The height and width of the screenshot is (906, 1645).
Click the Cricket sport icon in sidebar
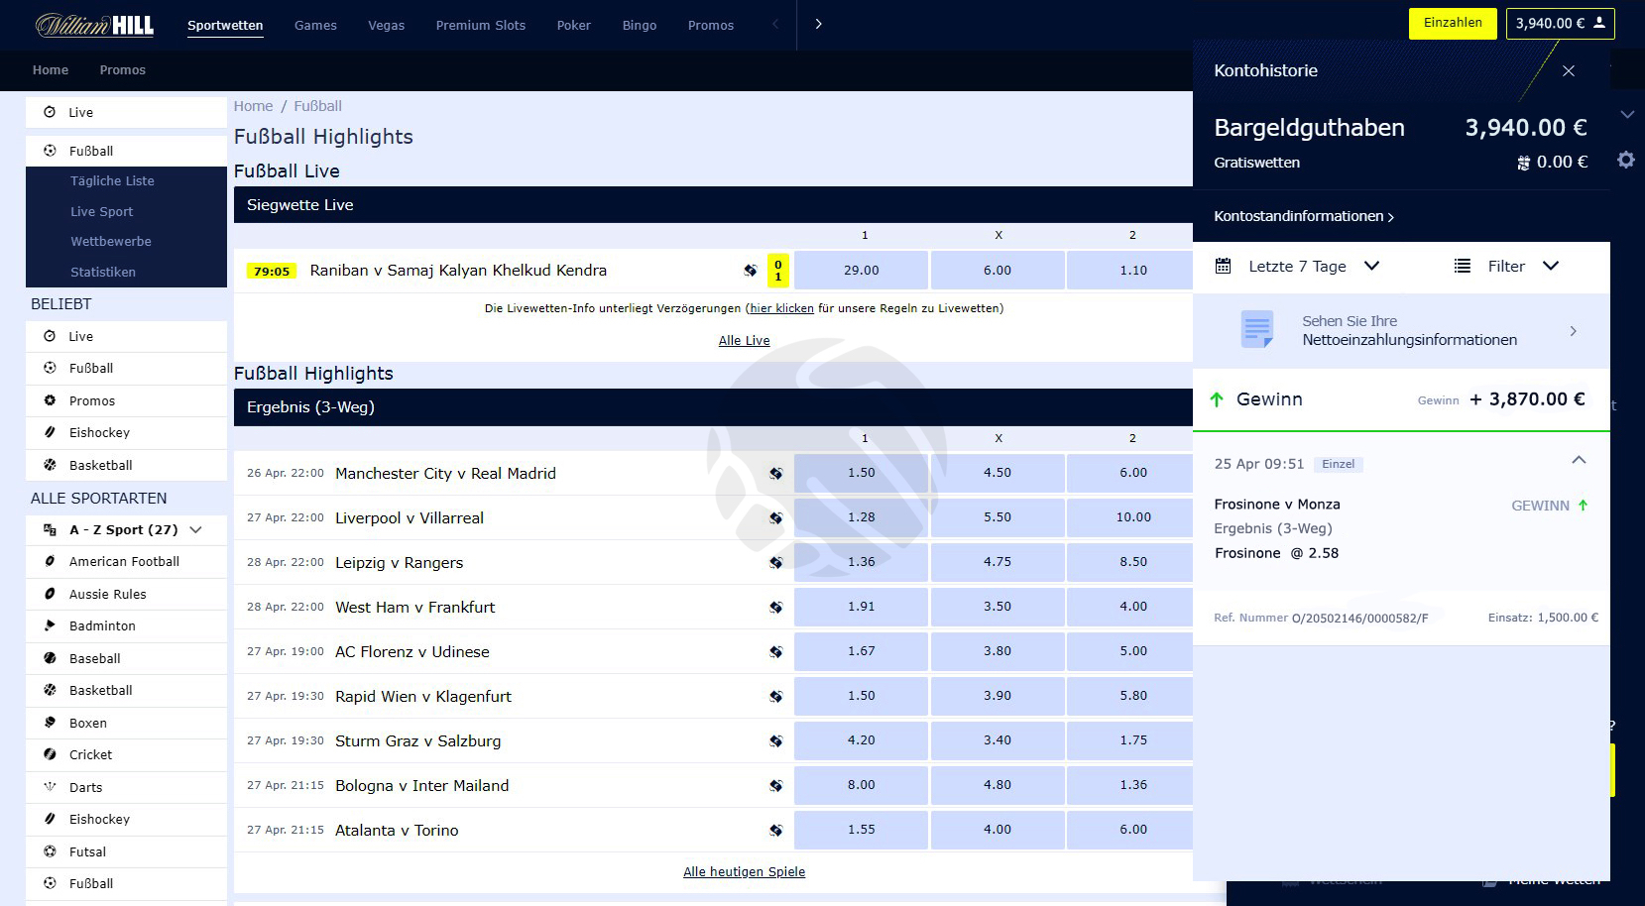pos(50,754)
